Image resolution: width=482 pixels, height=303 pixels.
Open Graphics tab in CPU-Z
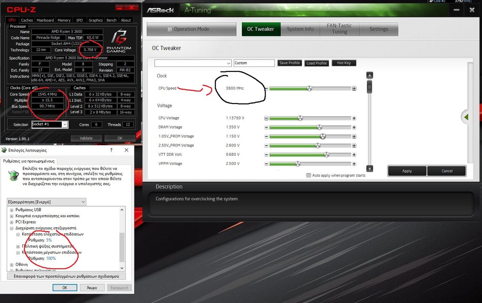[95, 20]
